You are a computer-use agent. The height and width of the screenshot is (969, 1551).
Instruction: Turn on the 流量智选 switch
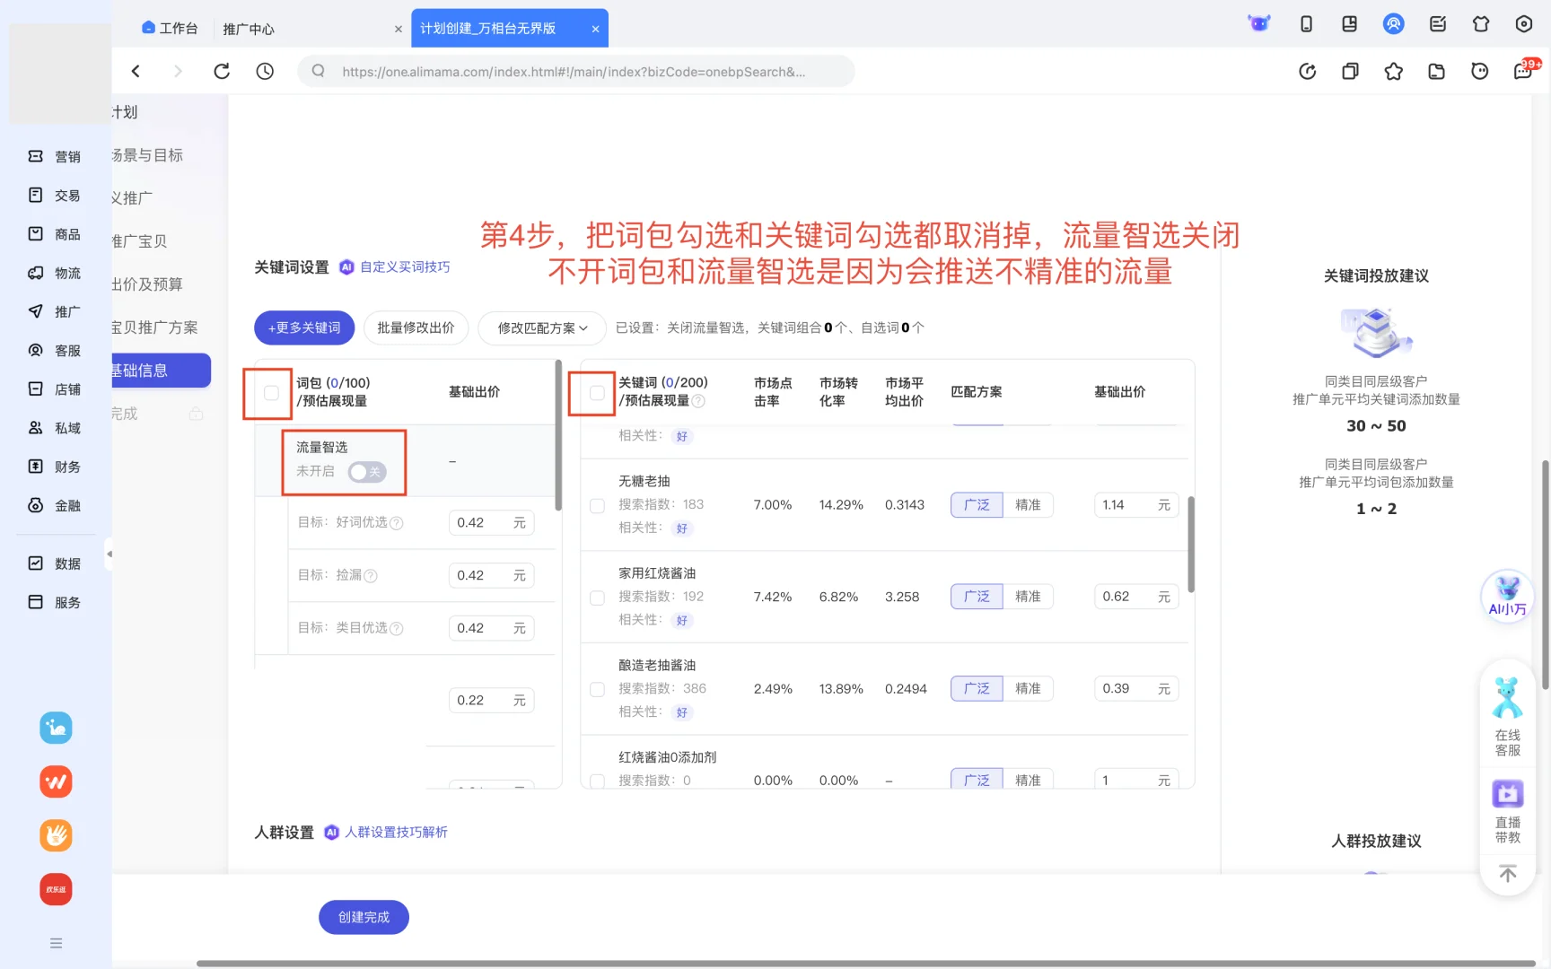367,471
